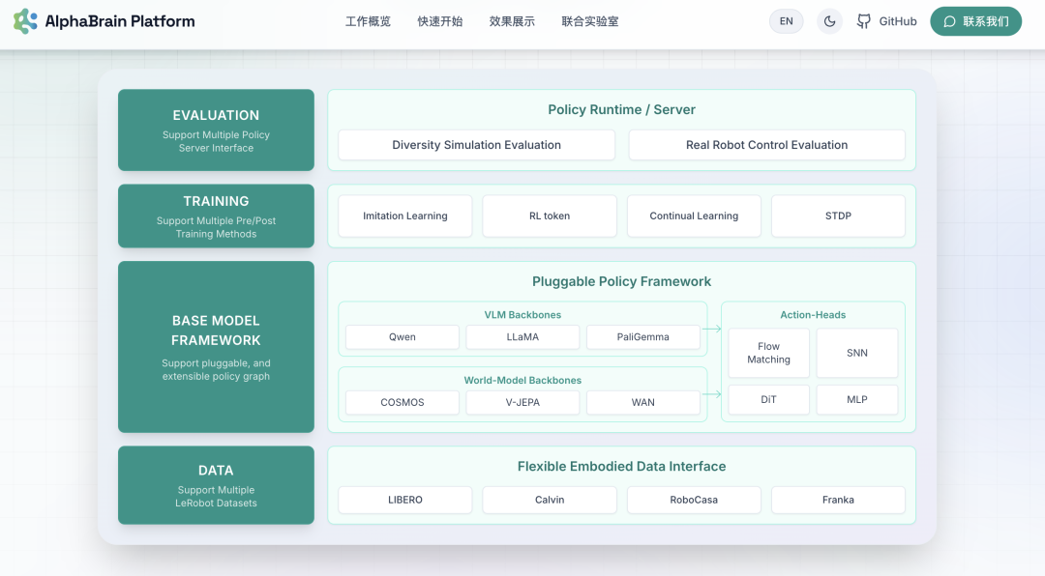Choose the RL token training box
Viewport: 1045px width, 576px height.
point(550,216)
